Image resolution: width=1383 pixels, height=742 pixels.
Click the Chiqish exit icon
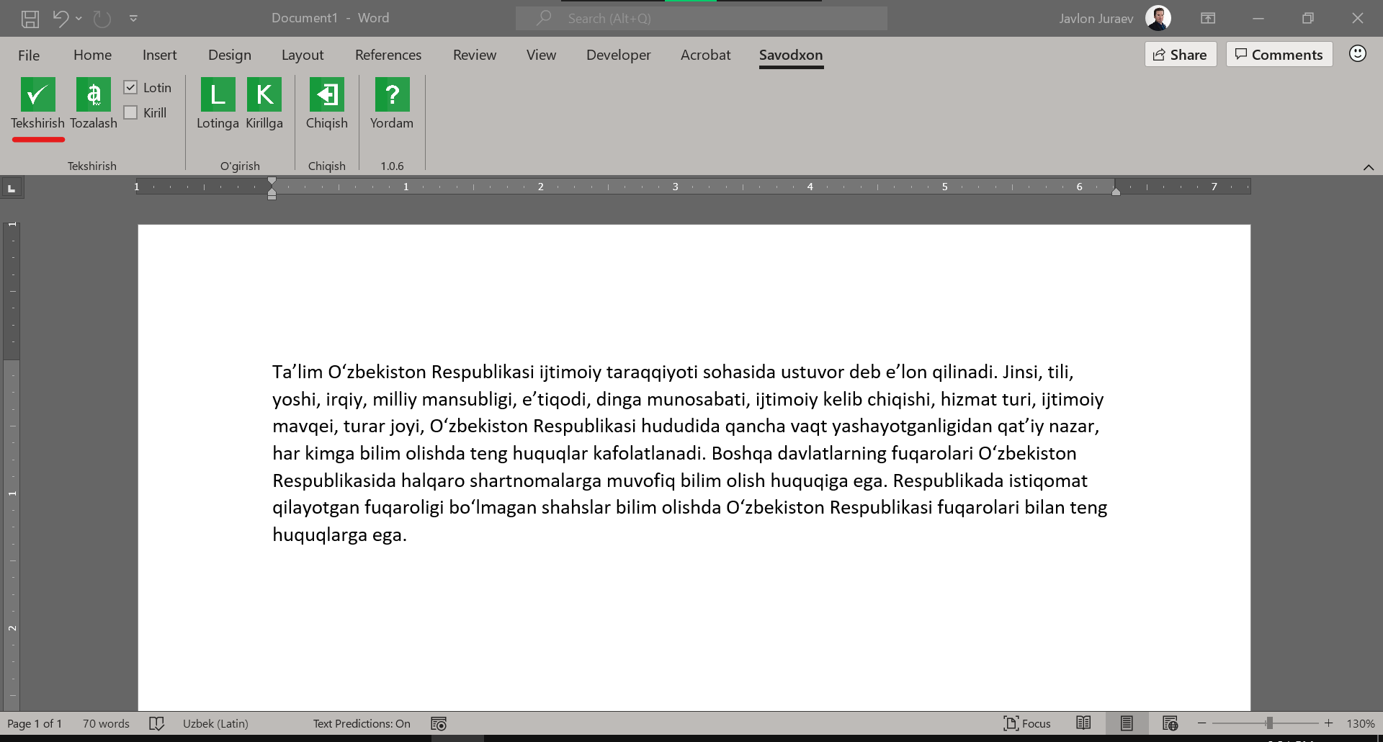[x=326, y=95]
